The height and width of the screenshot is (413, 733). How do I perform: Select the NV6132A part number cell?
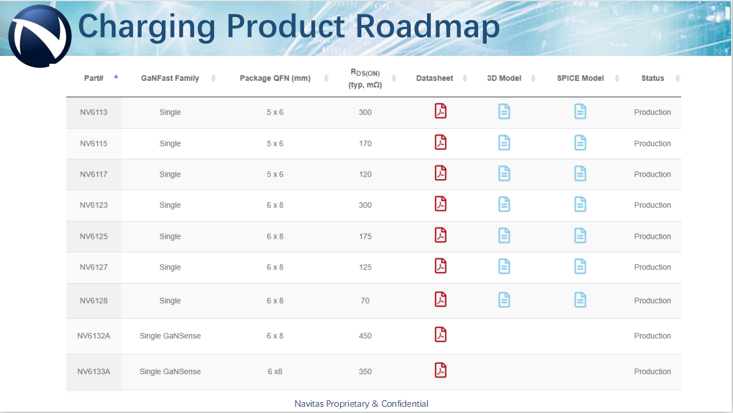[x=94, y=336]
